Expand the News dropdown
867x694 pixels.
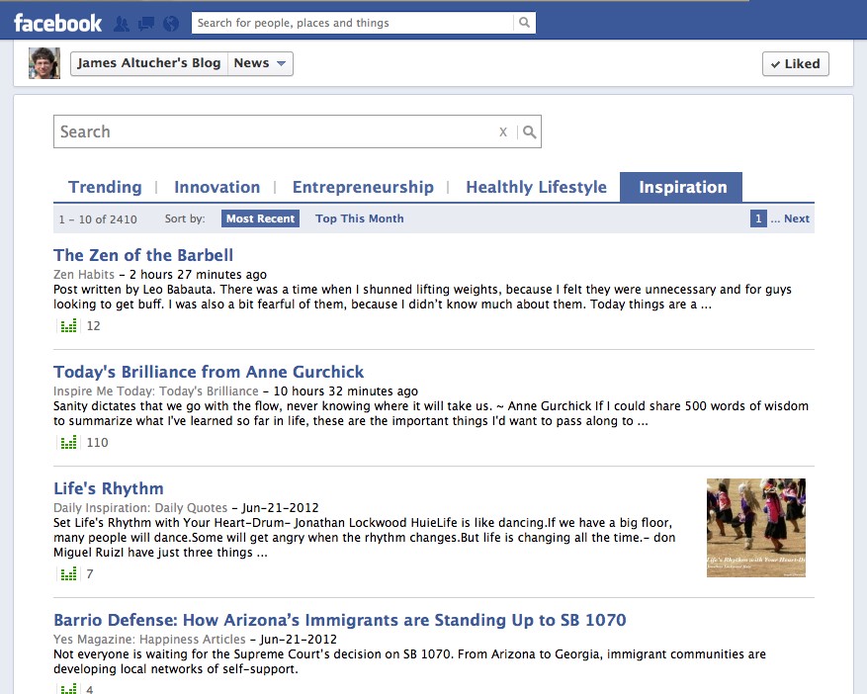[261, 63]
